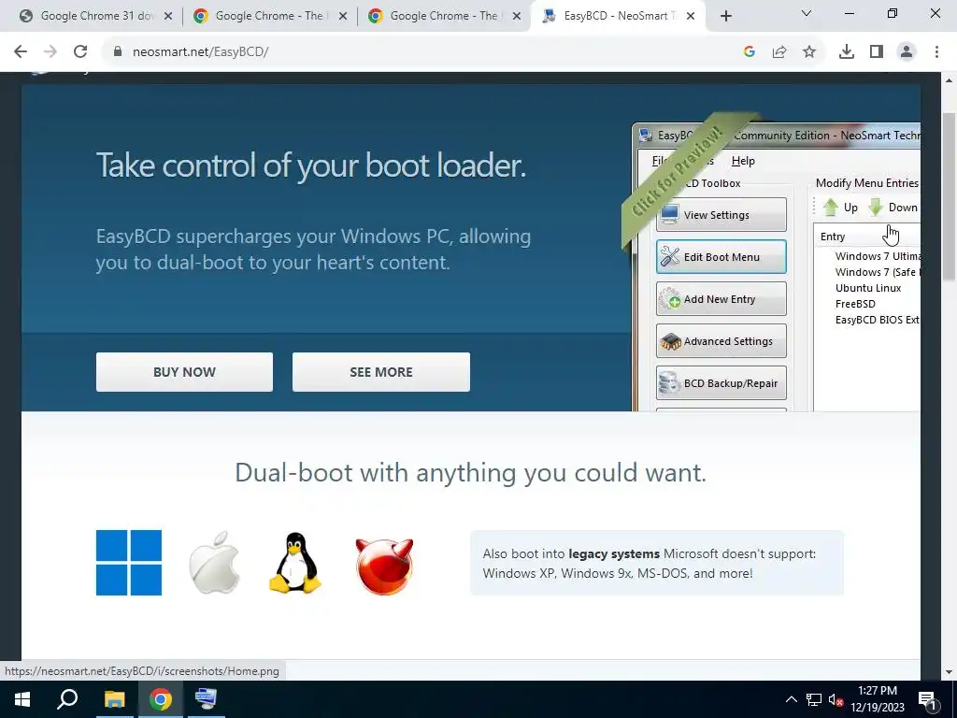Click the SEE MORE button
This screenshot has height=718, width=957.
click(x=381, y=372)
